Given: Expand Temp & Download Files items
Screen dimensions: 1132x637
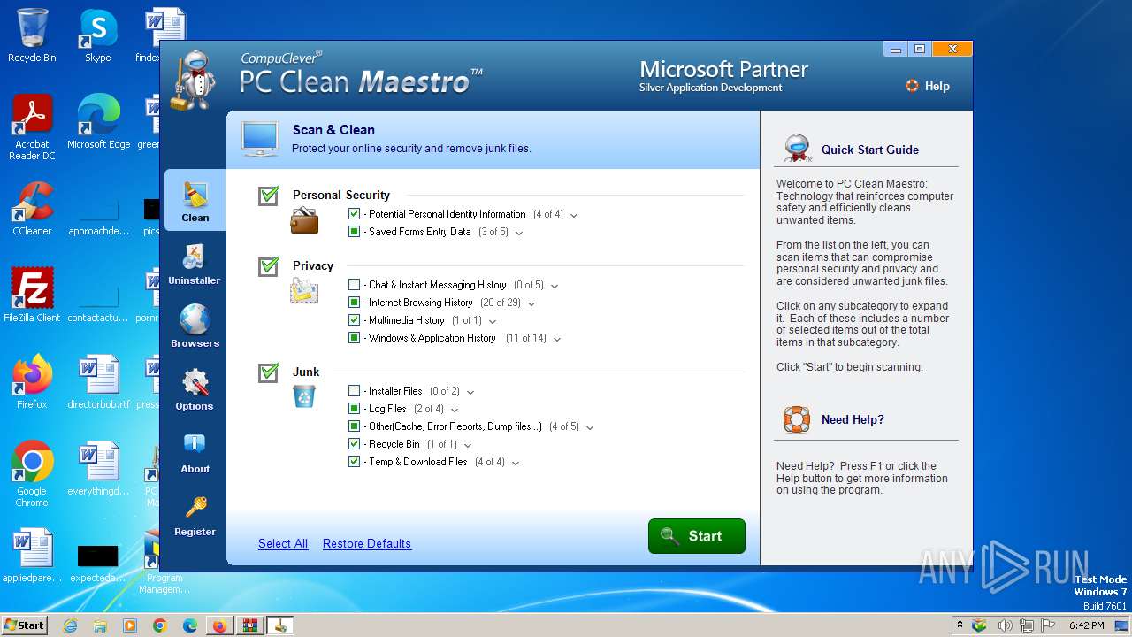Looking at the screenshot, I should [516, 463].
